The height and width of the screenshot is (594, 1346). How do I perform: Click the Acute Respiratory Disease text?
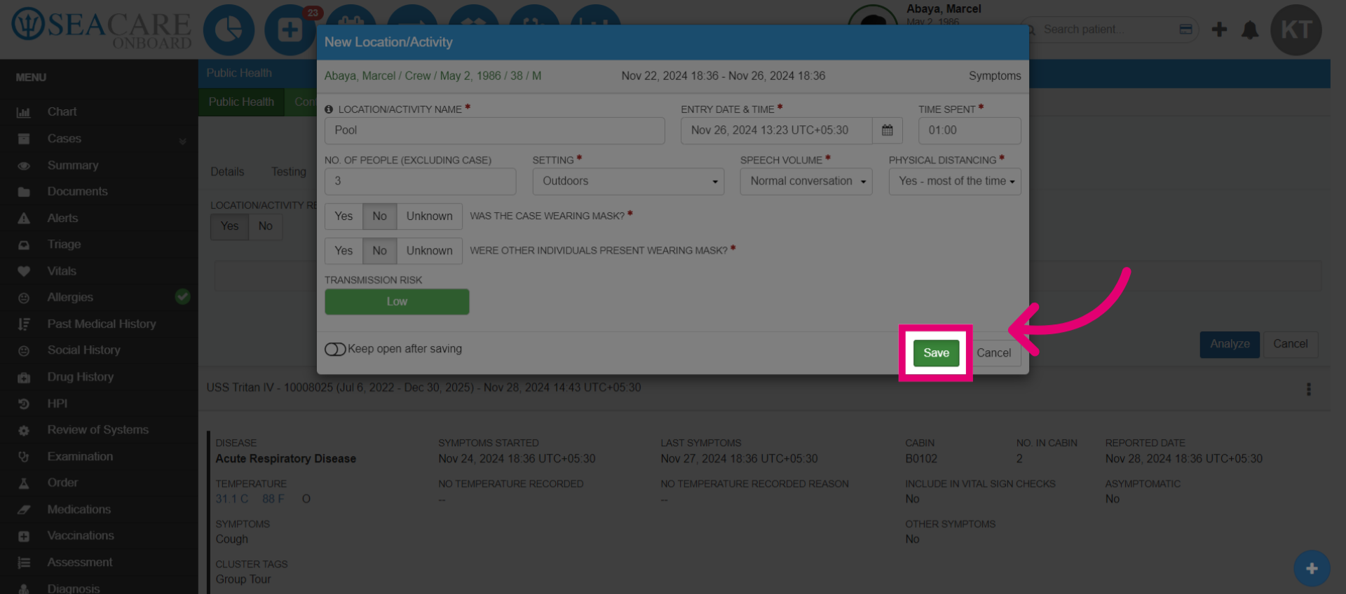286,459
